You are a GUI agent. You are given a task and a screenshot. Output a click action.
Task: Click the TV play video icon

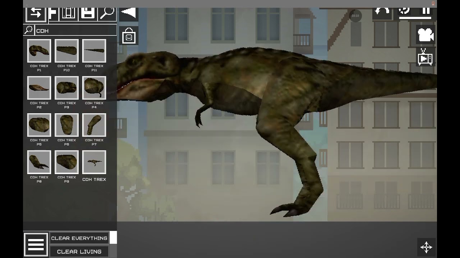tap(425, 57)
